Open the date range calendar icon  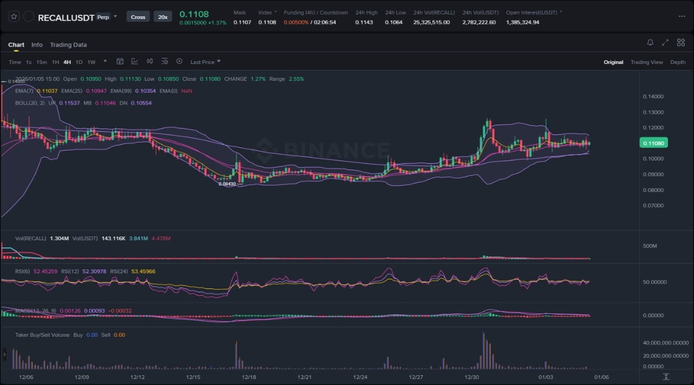(120, 62)
